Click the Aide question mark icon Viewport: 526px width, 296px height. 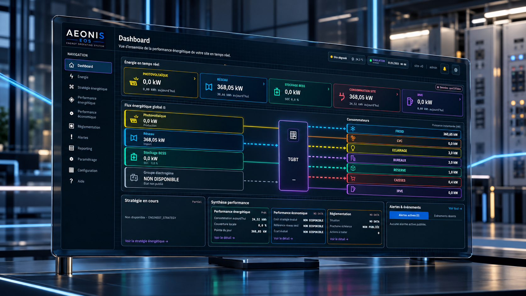pyautogui.click(x=71, y=181)
